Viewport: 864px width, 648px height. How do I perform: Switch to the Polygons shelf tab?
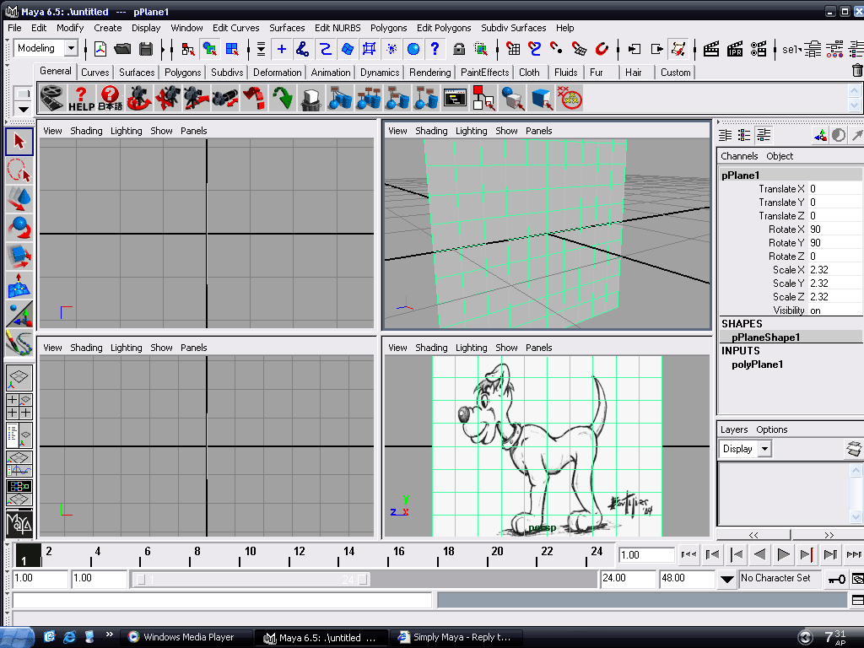tap(182, 73)
